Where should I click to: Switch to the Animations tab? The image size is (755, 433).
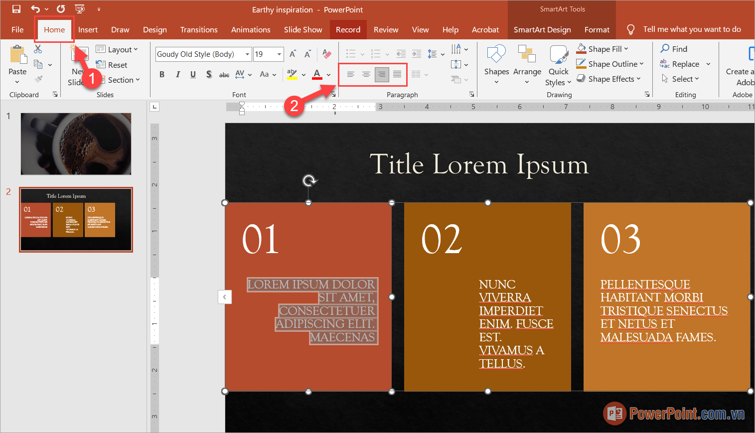(251, 29)
